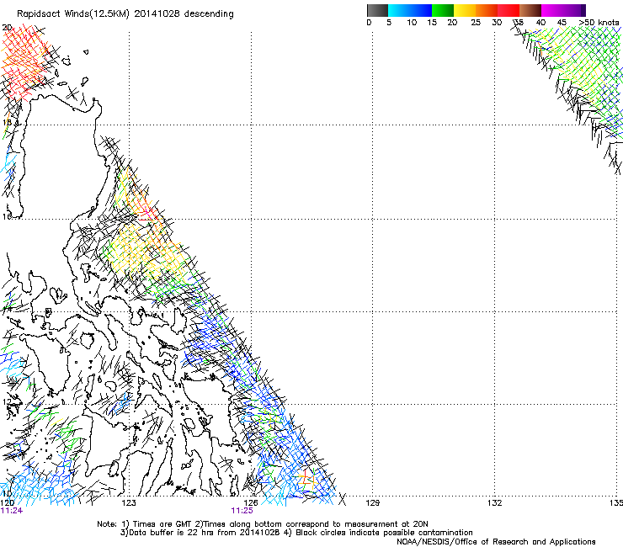Click the longitude label 126

251,503
